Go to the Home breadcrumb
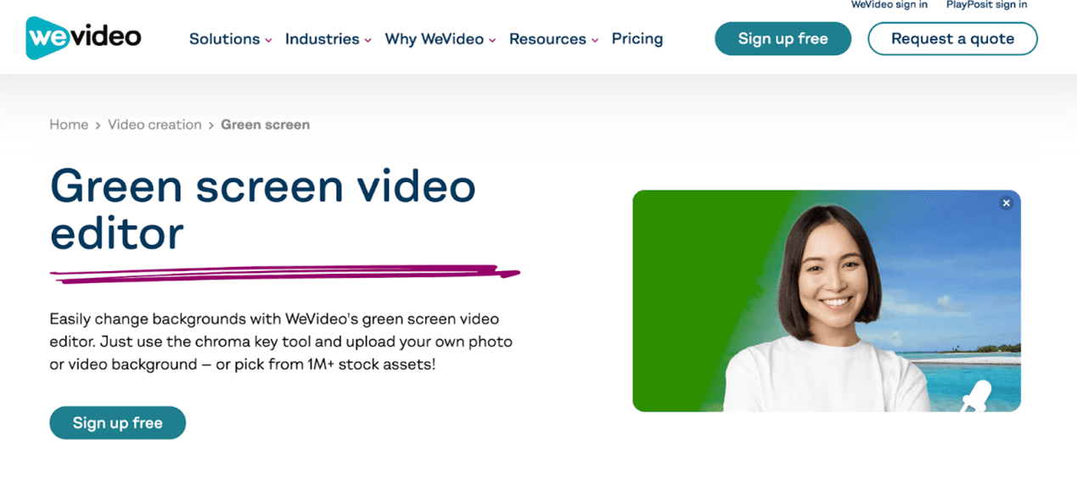The image size is (1077, 489). [x=69, y=125]
